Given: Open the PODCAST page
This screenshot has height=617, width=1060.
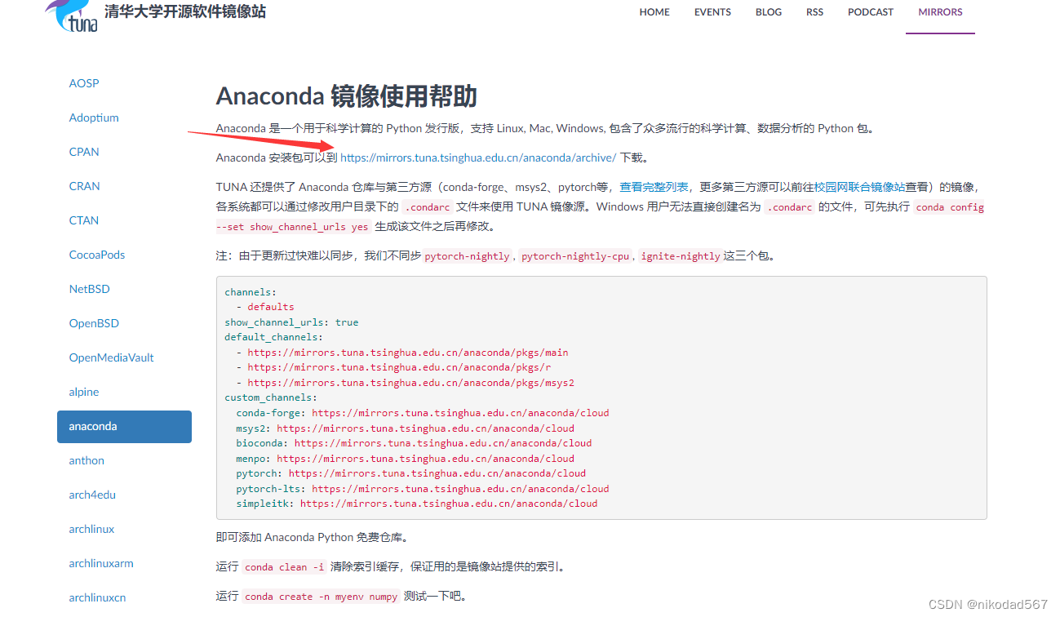Looking at the screenshot, I should [870, 11].
